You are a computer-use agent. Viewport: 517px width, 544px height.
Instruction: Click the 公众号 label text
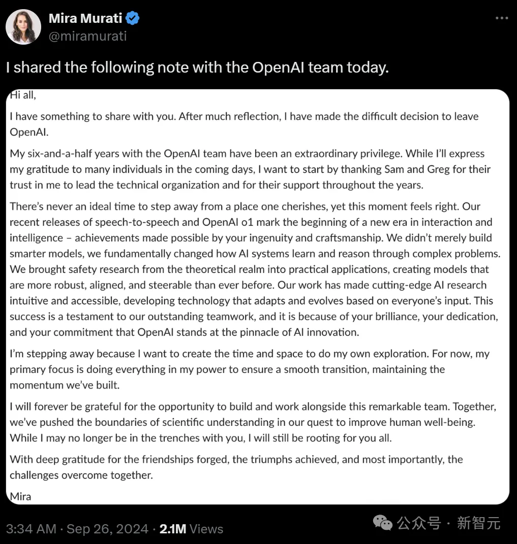coord(419,523)
